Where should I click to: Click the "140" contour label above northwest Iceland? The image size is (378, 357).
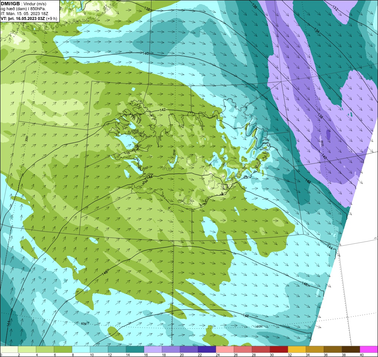click(x=146, y=54)
